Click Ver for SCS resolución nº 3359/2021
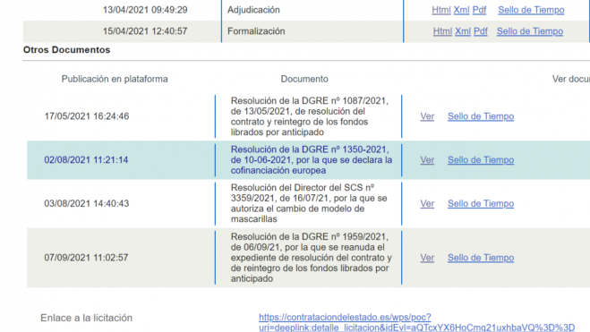Image resolution: width=590 pixels, height=332 pixels. pyautogui.click(x=427, y=204)
